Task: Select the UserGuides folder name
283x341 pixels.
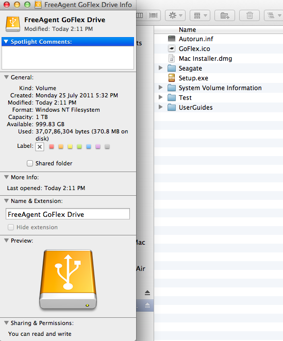Action: click(x=195, y=108)
